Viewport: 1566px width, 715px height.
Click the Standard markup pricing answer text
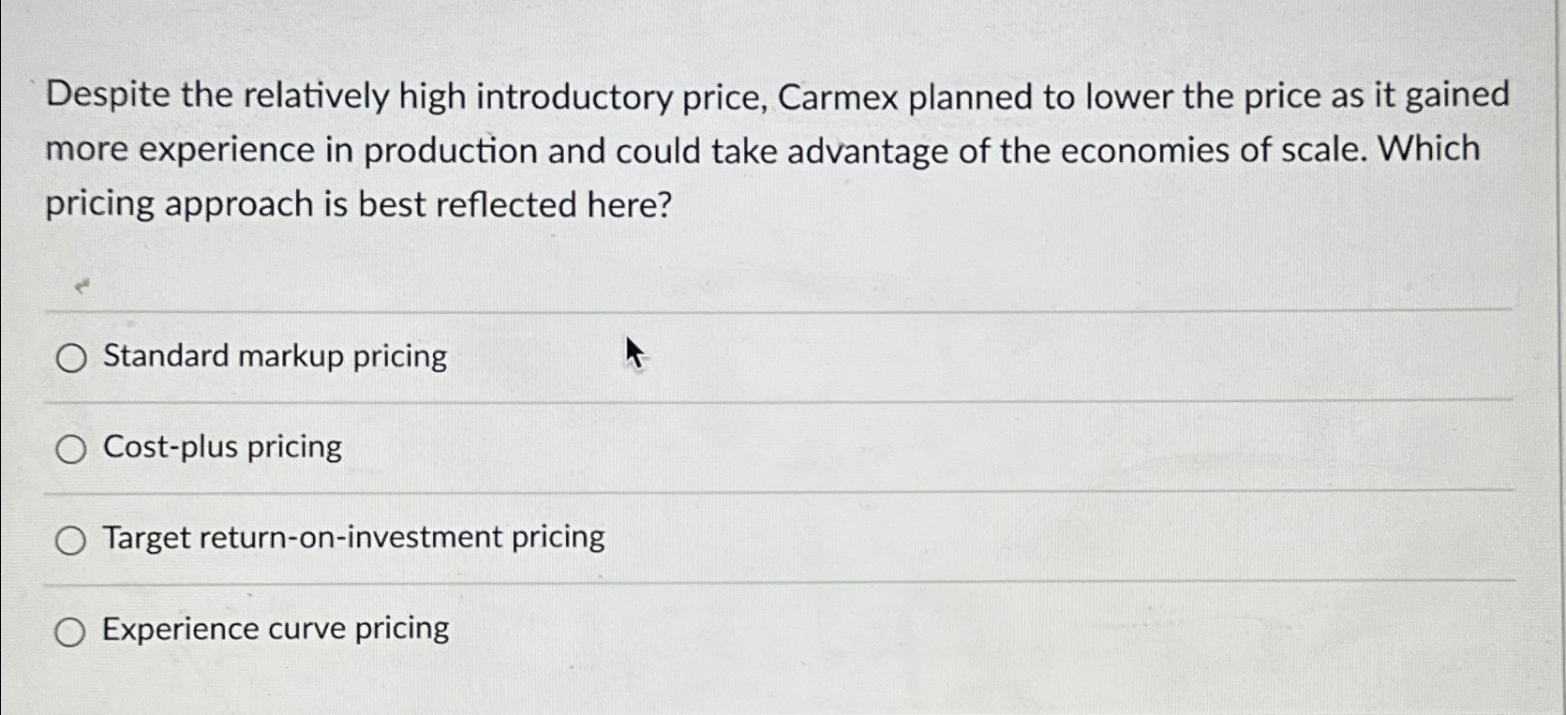pyautogui.click(x=274, y=356)
